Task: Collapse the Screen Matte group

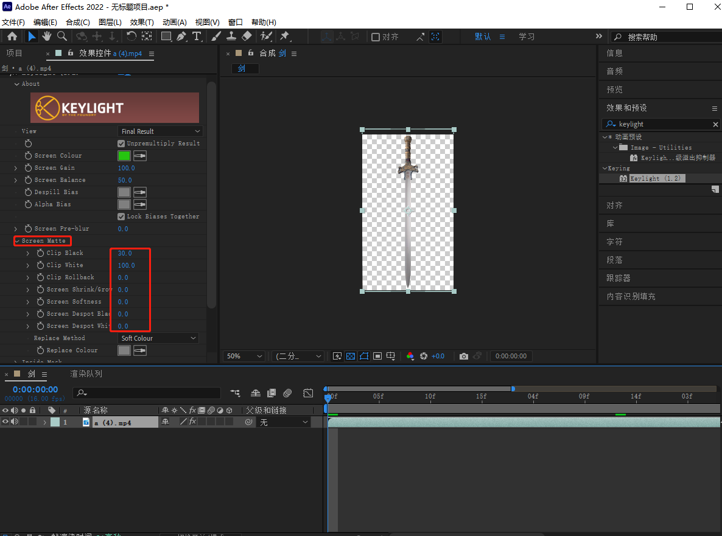Action: pos(17,241)
